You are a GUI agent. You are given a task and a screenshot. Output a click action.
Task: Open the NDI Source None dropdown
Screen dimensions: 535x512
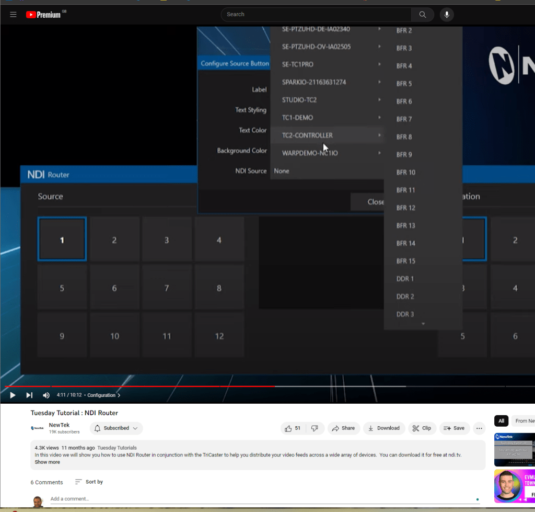coord(327,171)
